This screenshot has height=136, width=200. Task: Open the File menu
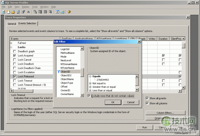(x=3, y=7)
